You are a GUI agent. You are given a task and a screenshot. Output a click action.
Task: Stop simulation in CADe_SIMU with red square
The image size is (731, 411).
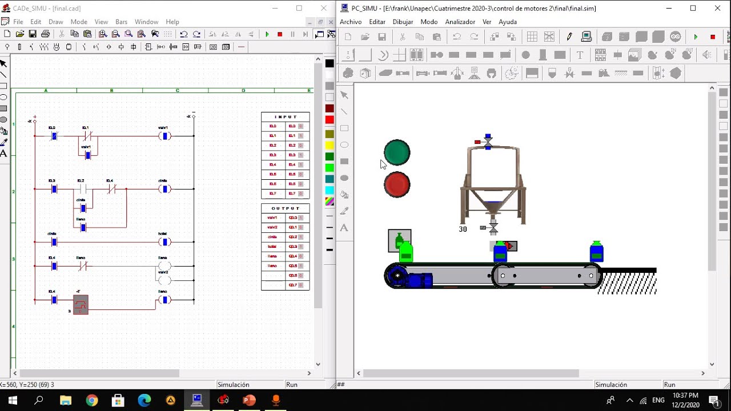click(280, 34)
